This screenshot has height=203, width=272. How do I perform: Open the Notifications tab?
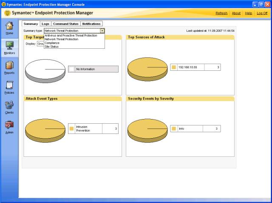tap(91, 24)
